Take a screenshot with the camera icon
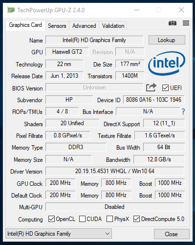 173,23
